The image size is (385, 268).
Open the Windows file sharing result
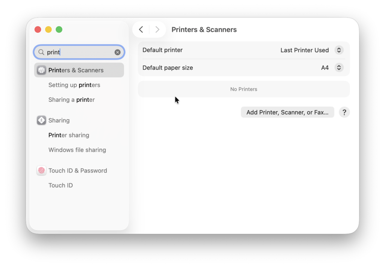77,150
